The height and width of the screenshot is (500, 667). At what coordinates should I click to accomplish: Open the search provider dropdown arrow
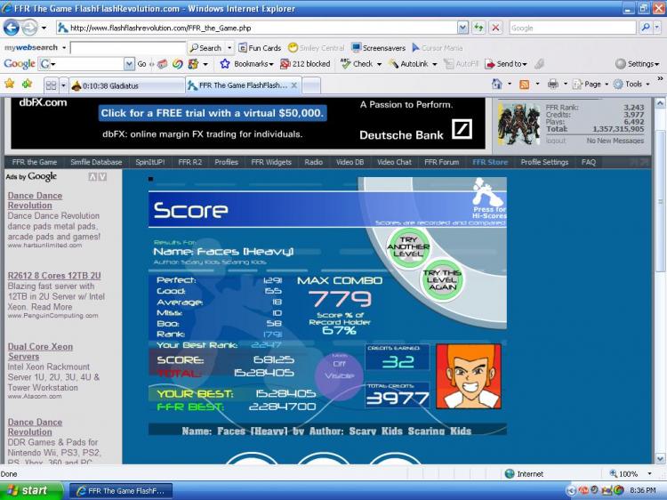[657, 28]
